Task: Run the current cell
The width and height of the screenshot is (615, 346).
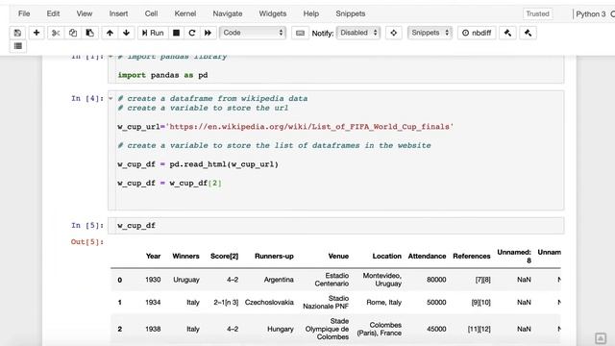Action: point(153,33)
